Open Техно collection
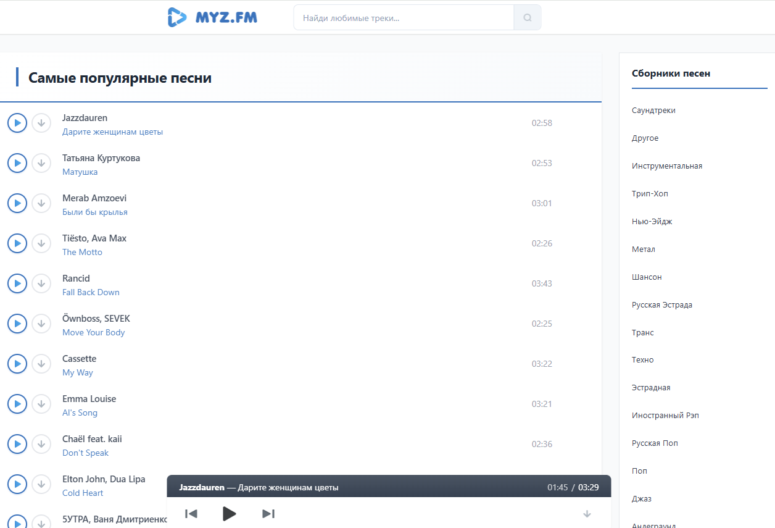Screen dimensions: 775x528 [642, 360]
